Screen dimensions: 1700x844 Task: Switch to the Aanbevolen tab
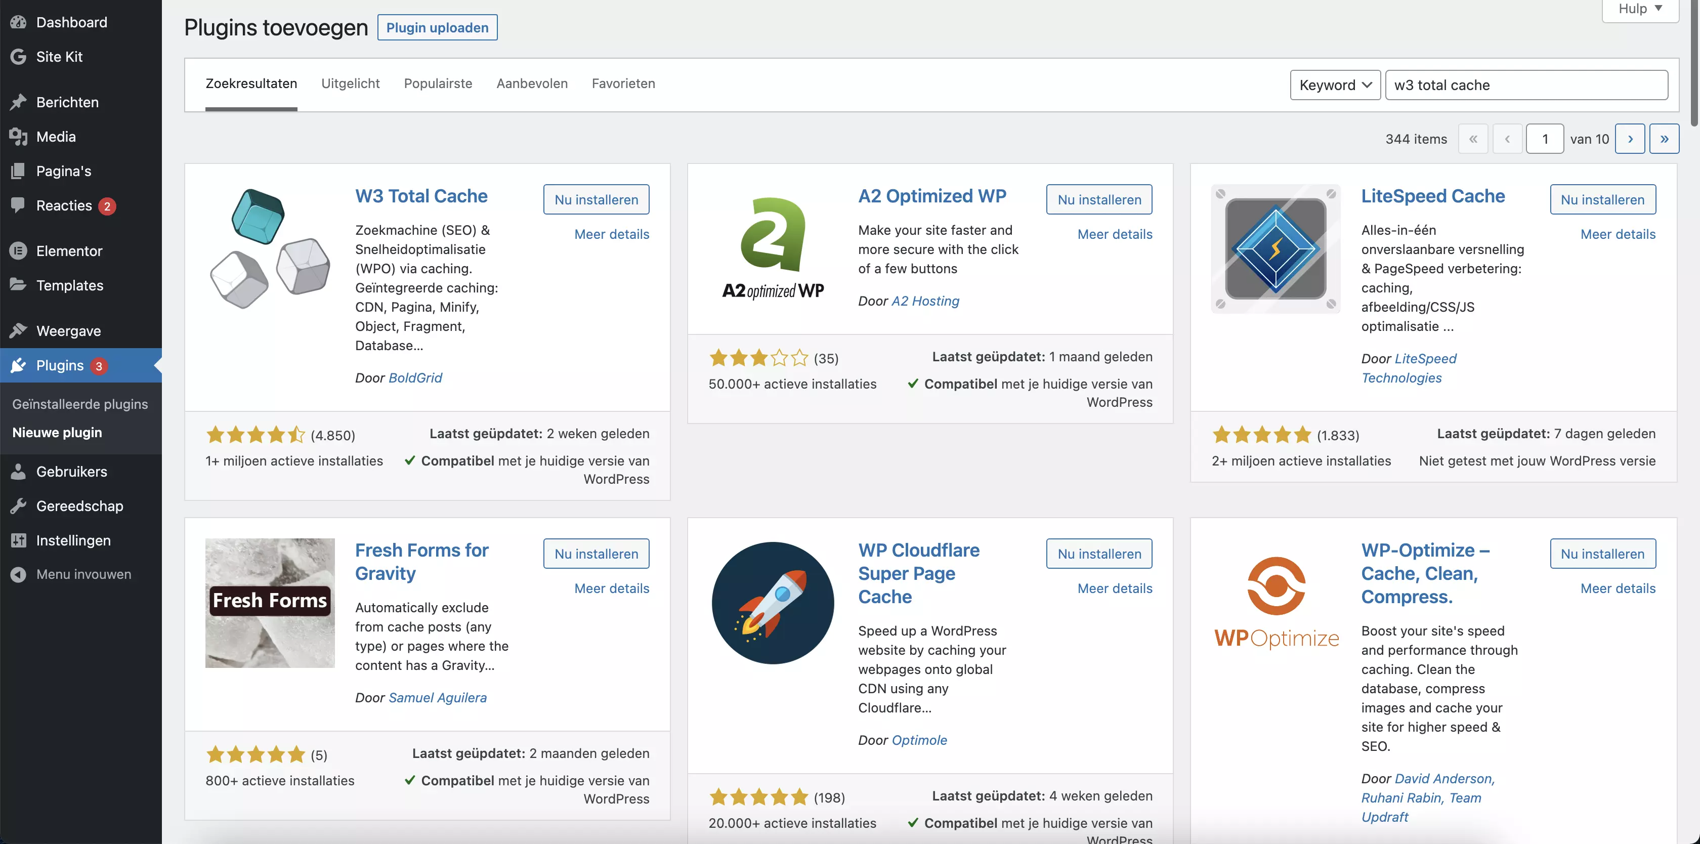tap(532, 84)
